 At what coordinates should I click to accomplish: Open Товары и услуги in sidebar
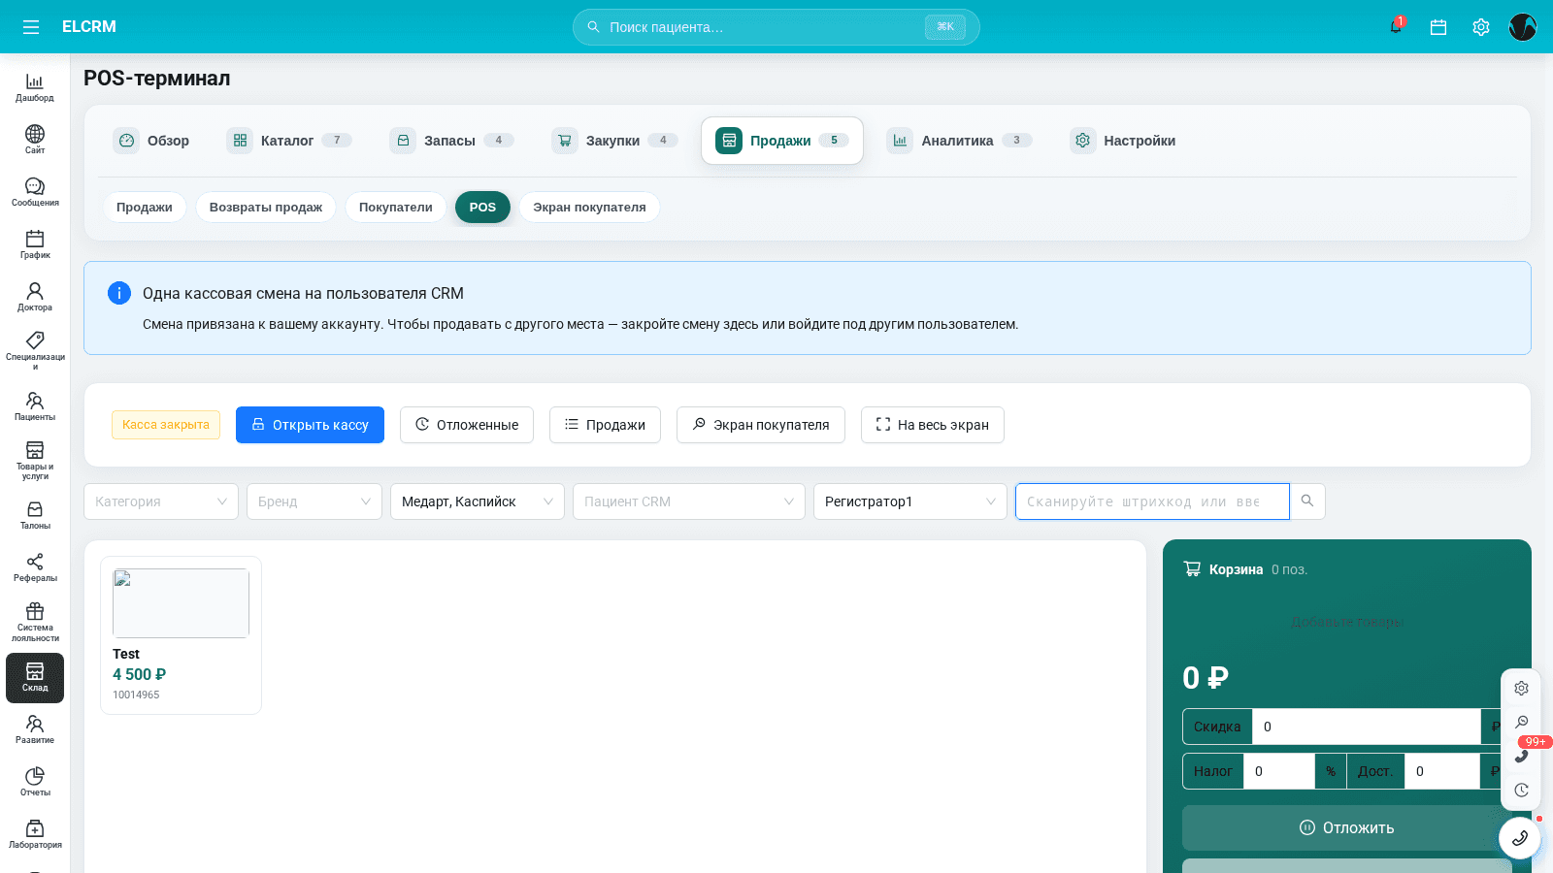(x=35, y=460)
